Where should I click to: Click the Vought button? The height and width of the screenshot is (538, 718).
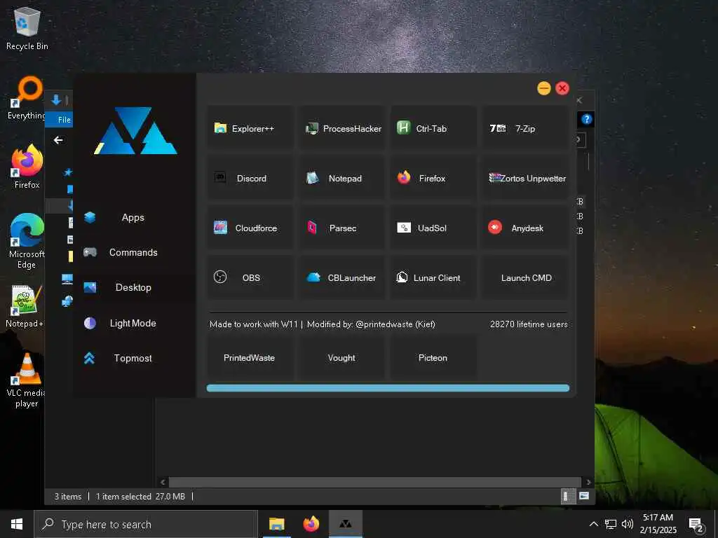[341, 358]
